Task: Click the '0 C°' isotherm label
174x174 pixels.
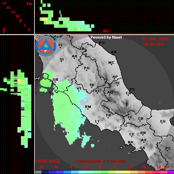Action: click(107, 31)
